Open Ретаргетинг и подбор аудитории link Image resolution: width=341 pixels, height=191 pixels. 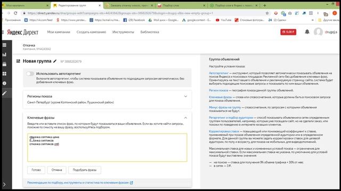[x=231, y=118]
